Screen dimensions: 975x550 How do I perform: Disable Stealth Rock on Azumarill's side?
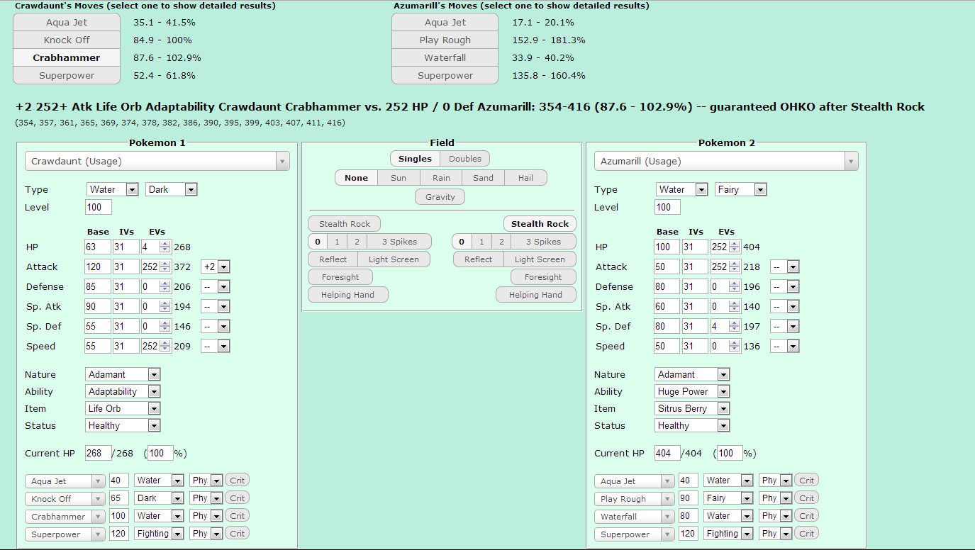click(x=540, y=224)
